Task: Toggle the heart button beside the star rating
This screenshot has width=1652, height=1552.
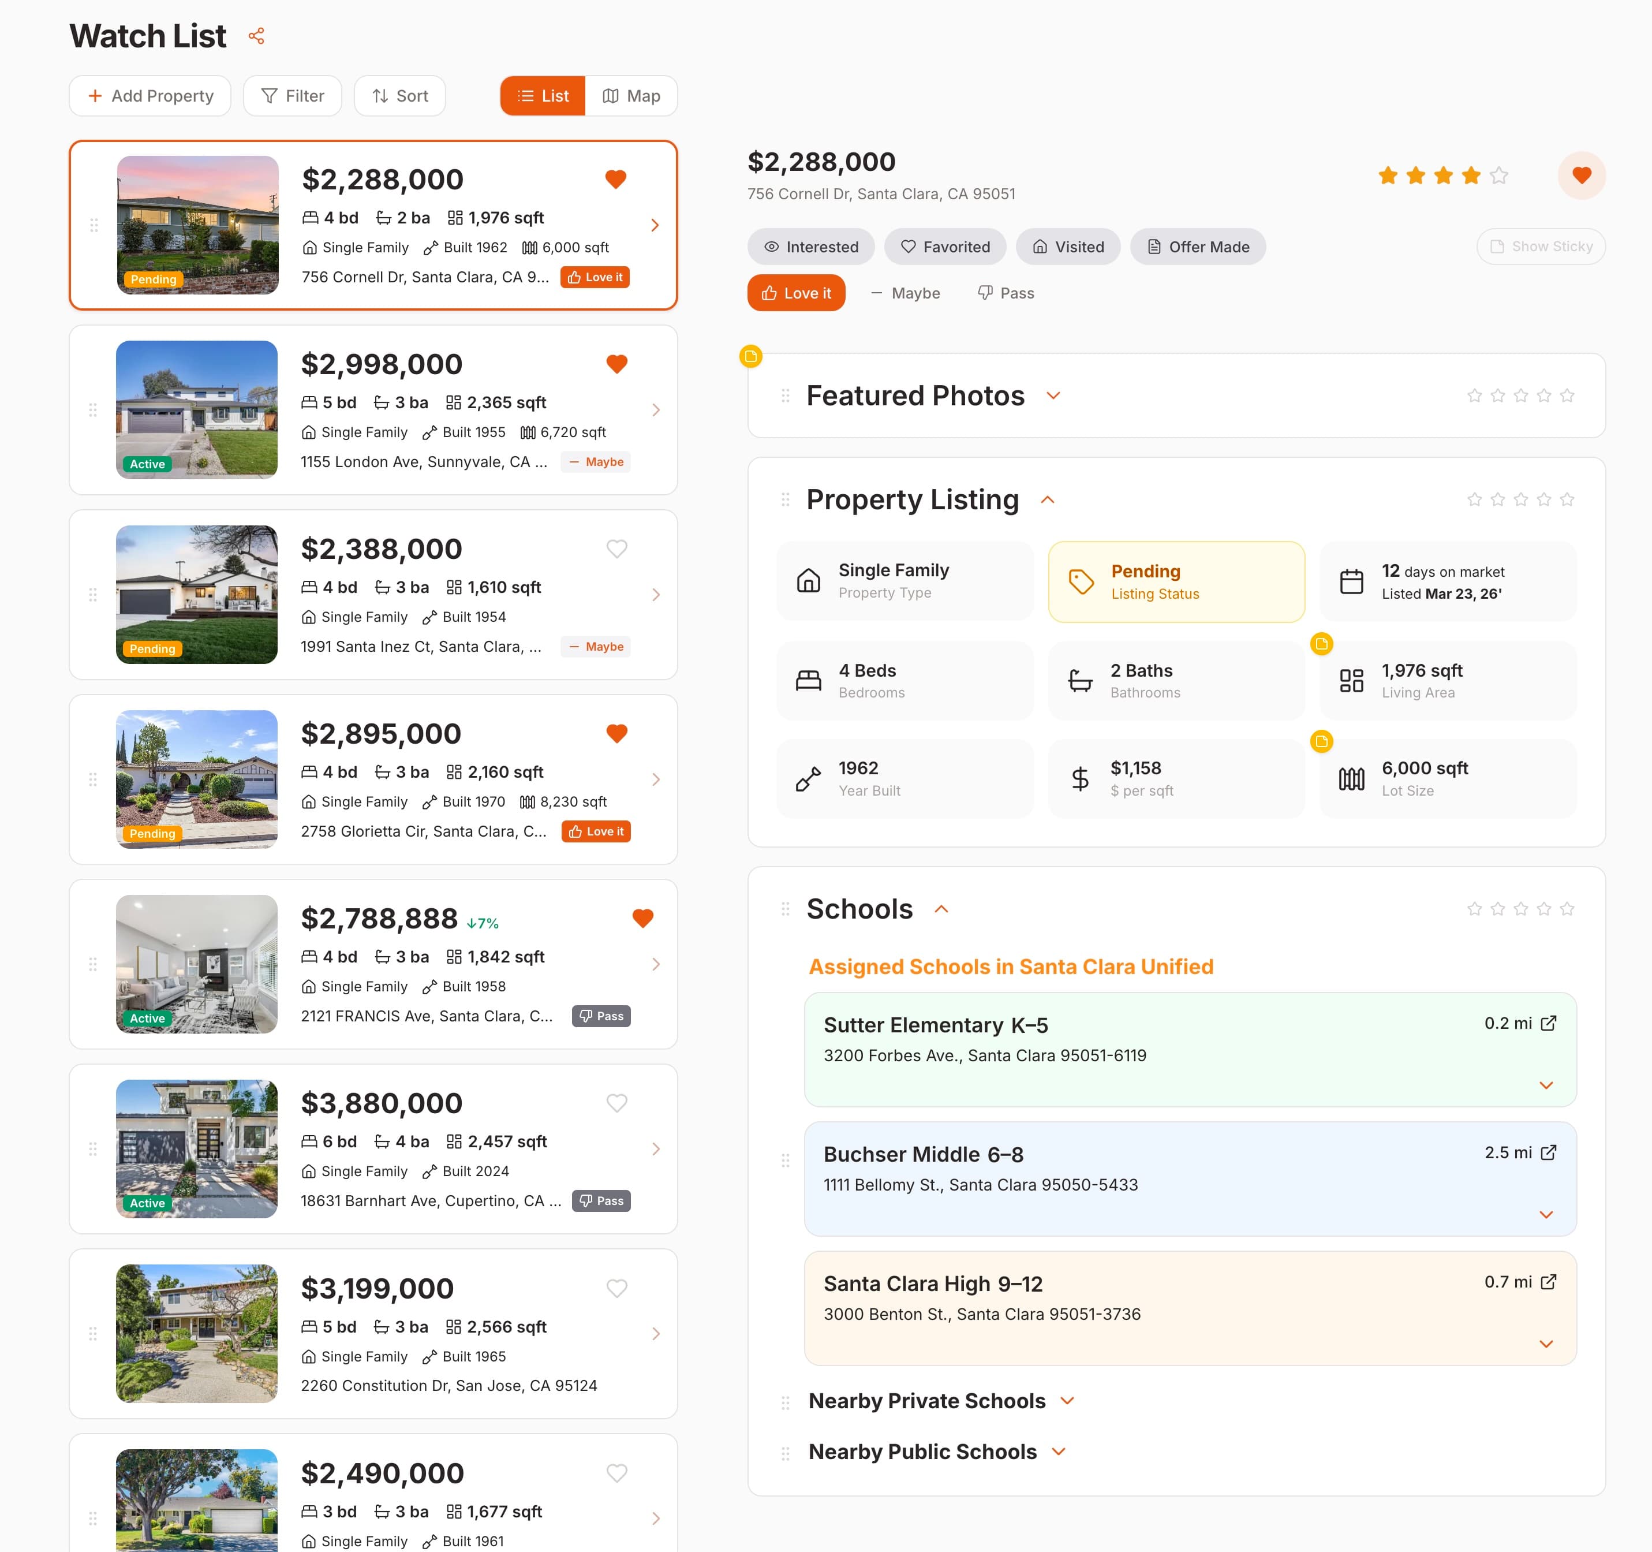Action: coord(1582,176)
